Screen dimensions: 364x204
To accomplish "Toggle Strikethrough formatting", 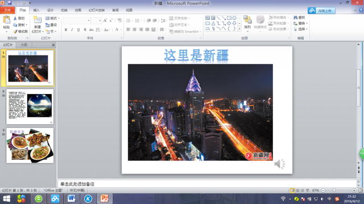I will [x=91, y=29].
